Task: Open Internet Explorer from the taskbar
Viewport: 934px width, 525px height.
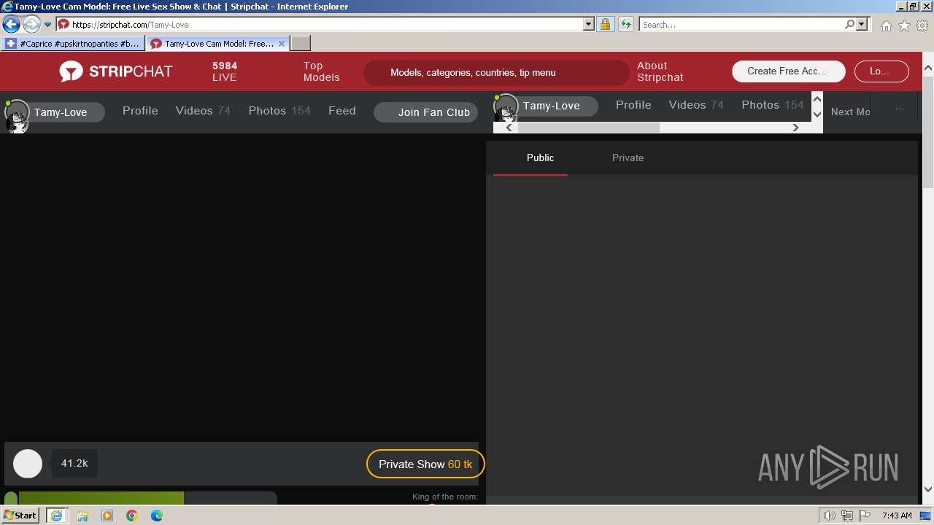Action: point(56,516)
